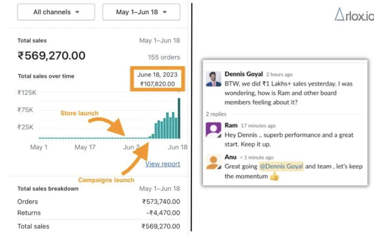The height and width of the screenshot is (237, 374).
Task: Click the Arlox.io logo
Action: pyautogui.click(x=354, y=16)
